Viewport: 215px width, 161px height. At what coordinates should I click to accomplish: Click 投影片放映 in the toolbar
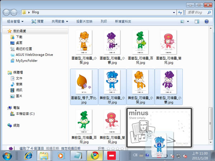[x=84, y=21]
